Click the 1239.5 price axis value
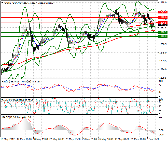This screenshot has width=168, height=142. click(163, 61)
